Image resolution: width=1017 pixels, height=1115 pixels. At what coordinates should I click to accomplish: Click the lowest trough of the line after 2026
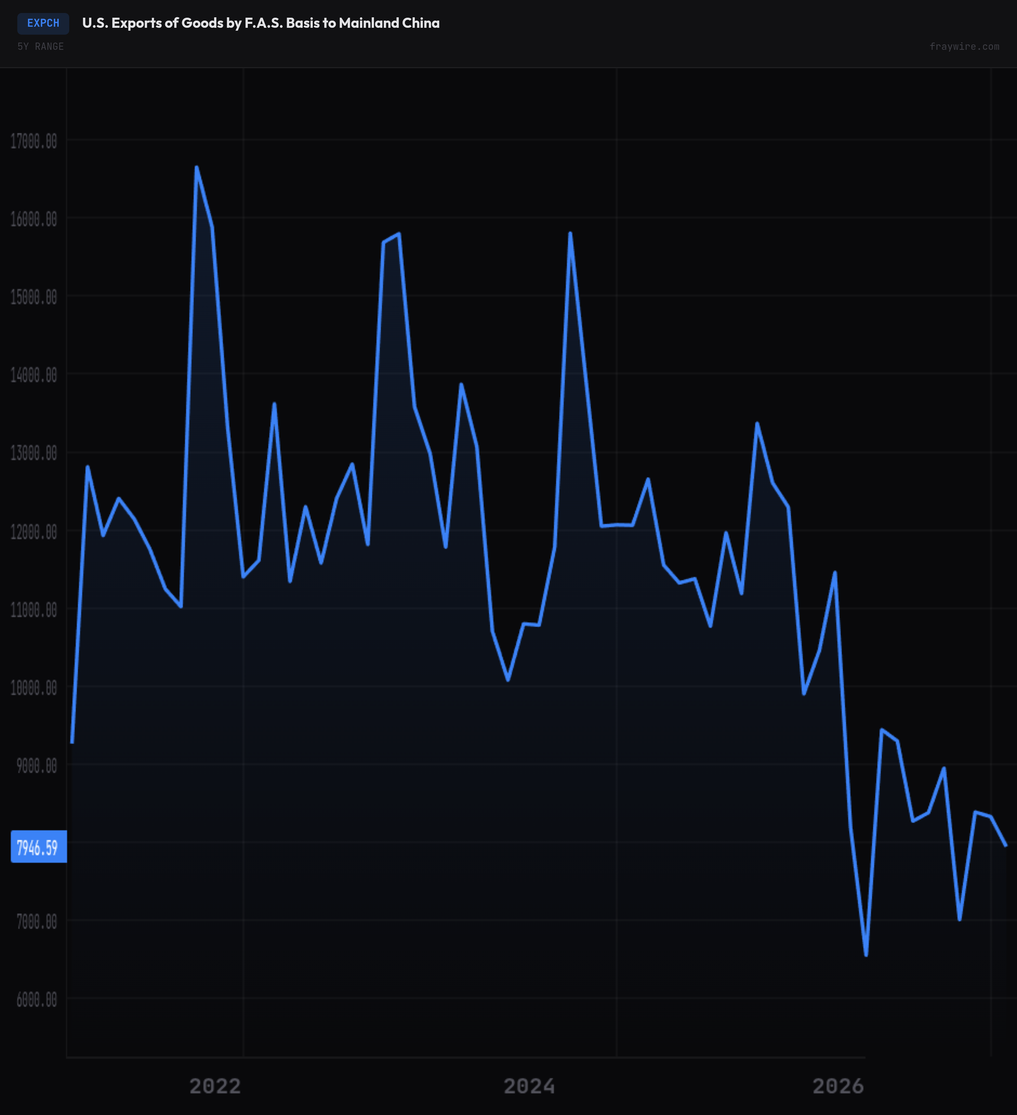coord(866,955)
